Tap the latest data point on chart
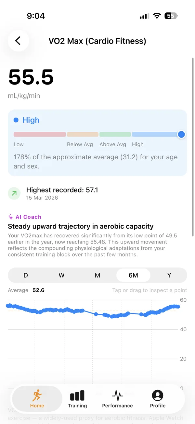The height and width of the screenshot is (424, 195). tap(177, 307)
